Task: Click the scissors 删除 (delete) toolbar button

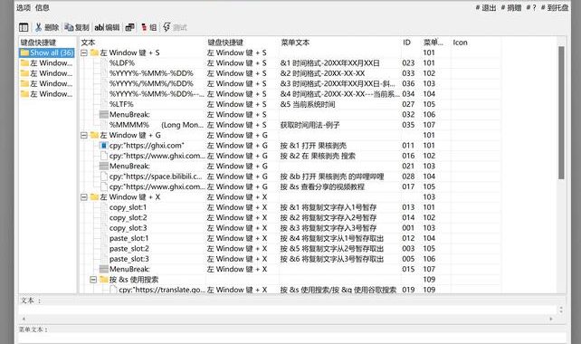Action: click(46, 27)
